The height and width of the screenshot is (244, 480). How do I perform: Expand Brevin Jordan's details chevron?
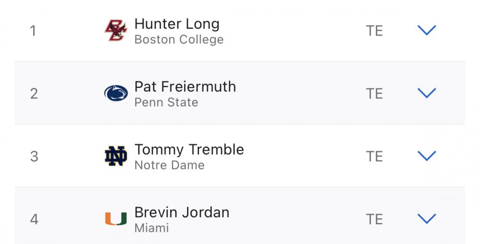(x=426, y=219)
